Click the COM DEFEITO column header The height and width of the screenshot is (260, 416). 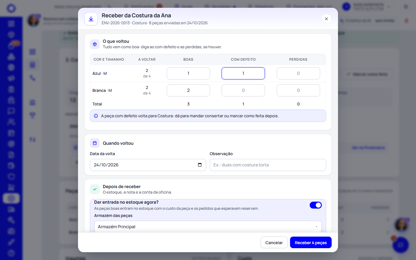[243, 60]
